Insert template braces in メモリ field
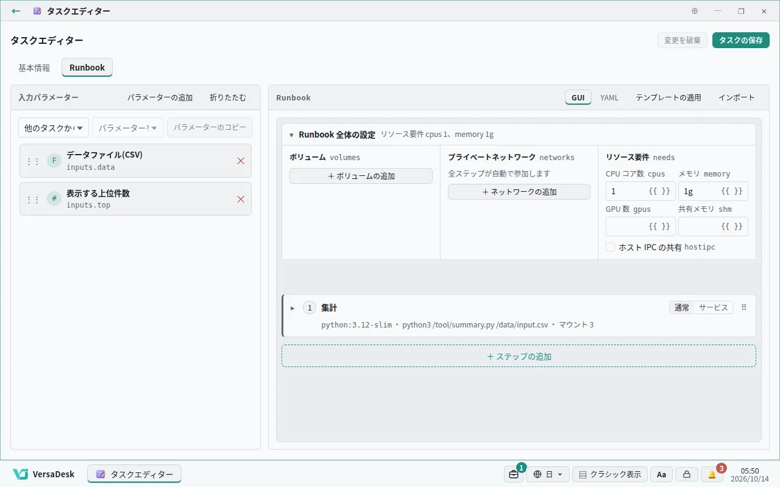 click(x=732, y=191)
